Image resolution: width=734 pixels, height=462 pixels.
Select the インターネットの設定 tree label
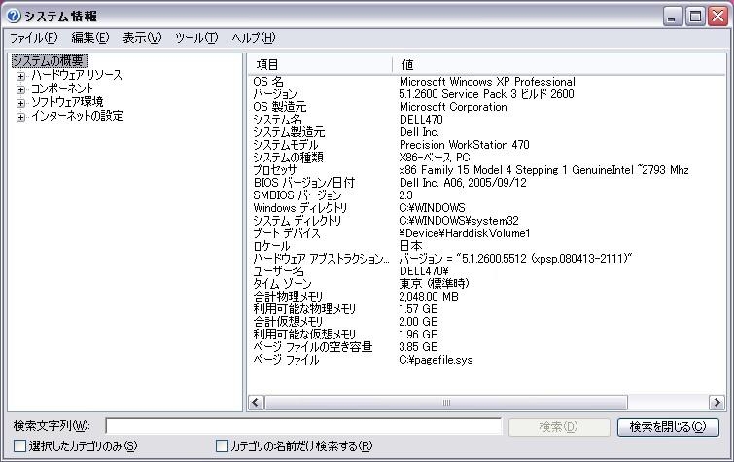(78, 116)
